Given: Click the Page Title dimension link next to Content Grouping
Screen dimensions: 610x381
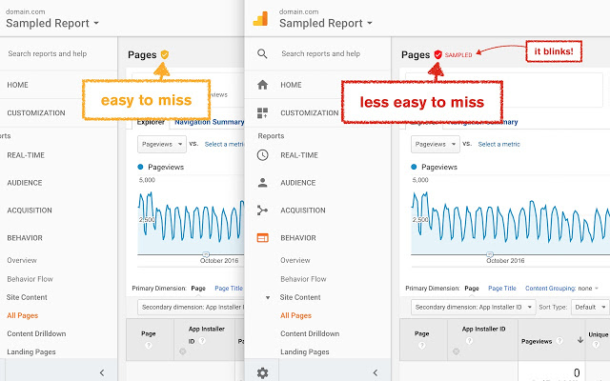Looking at the screenshot, I should click(502, 288).
